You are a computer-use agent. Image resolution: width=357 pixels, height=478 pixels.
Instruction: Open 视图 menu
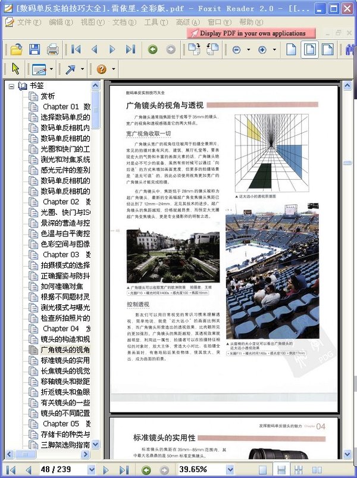(x=93, y=22)
